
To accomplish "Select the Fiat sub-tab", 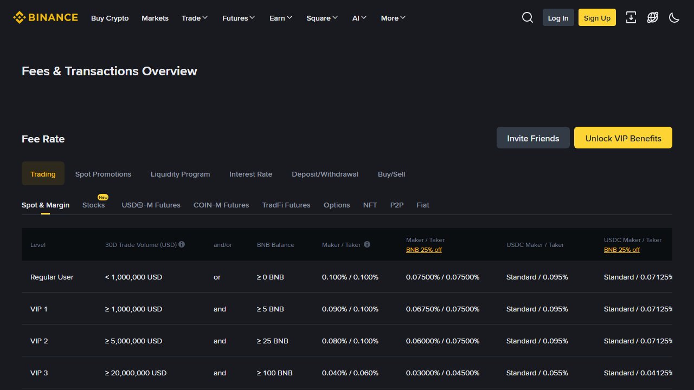I will pyautogui.click(x=423, y=205).
